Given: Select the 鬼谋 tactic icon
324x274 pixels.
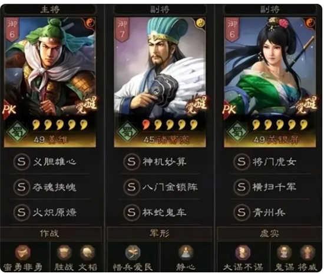Looking at the screenshot, I should pyautogui.click(x=285, y=253).
